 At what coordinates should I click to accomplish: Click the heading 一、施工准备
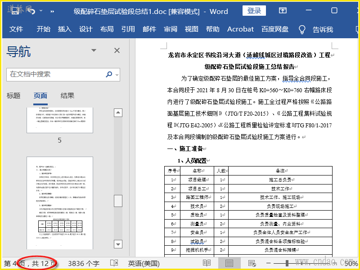pyautogui.click(x=185, y=148)
